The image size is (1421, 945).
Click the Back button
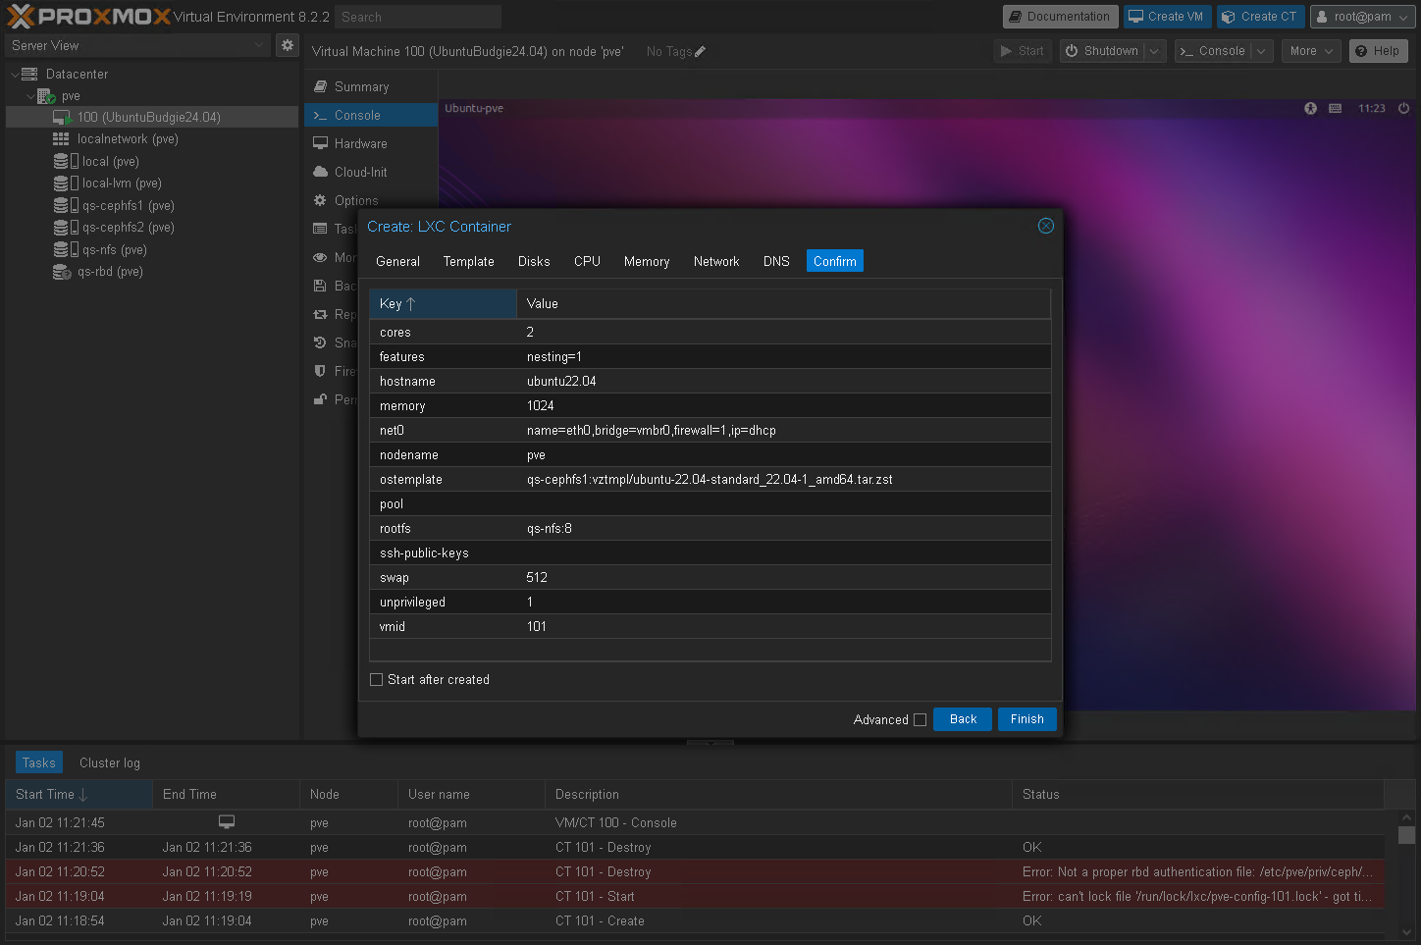click(962, 719)
